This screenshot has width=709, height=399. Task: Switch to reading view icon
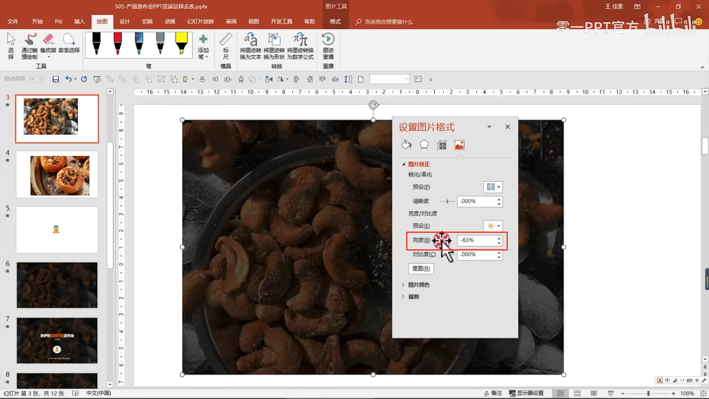tap(594, 393)
